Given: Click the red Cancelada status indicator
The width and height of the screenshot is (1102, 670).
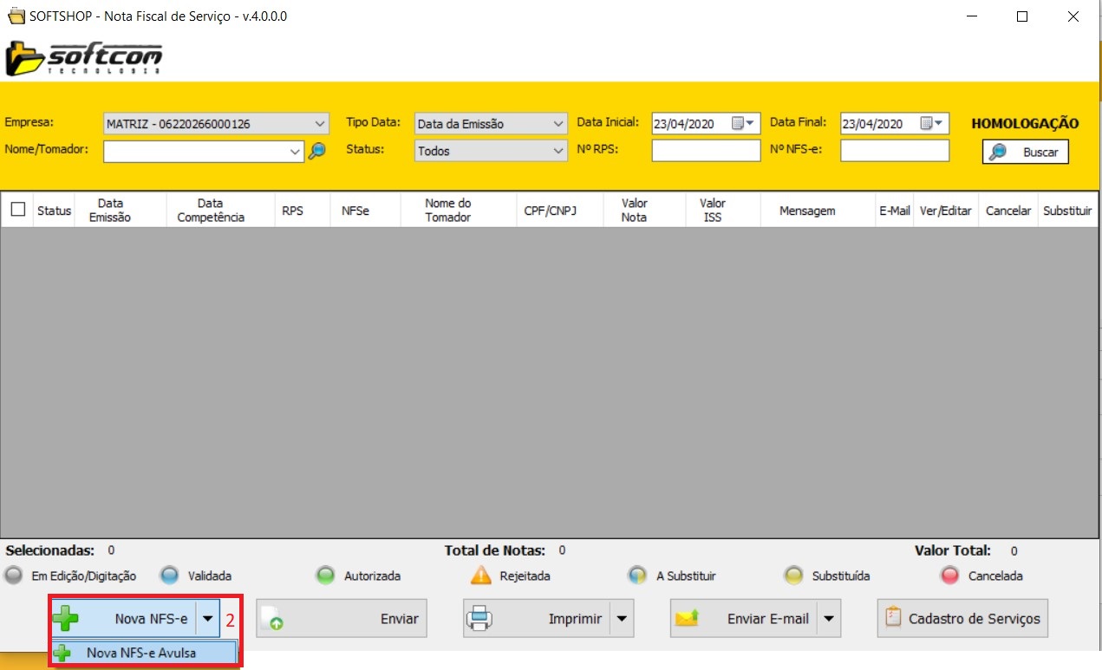Looking at the screenshot, I should tap(949, 576).
